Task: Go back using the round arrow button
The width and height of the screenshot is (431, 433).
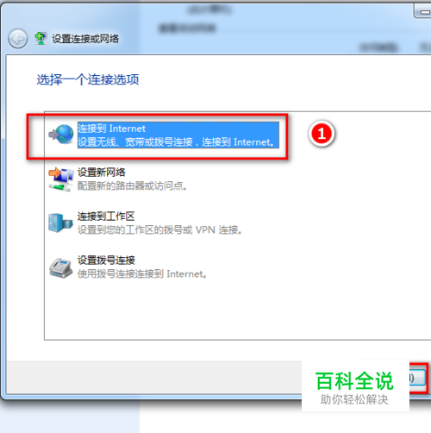Action: [18, 39]
